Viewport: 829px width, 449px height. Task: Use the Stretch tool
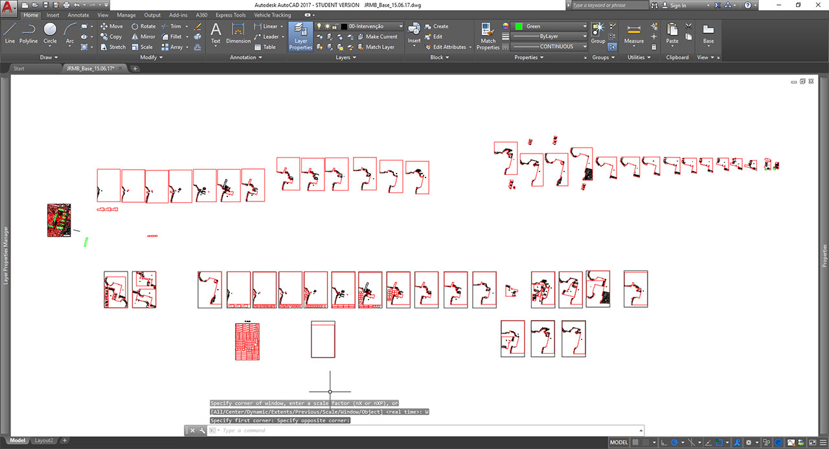click(113, 47)
